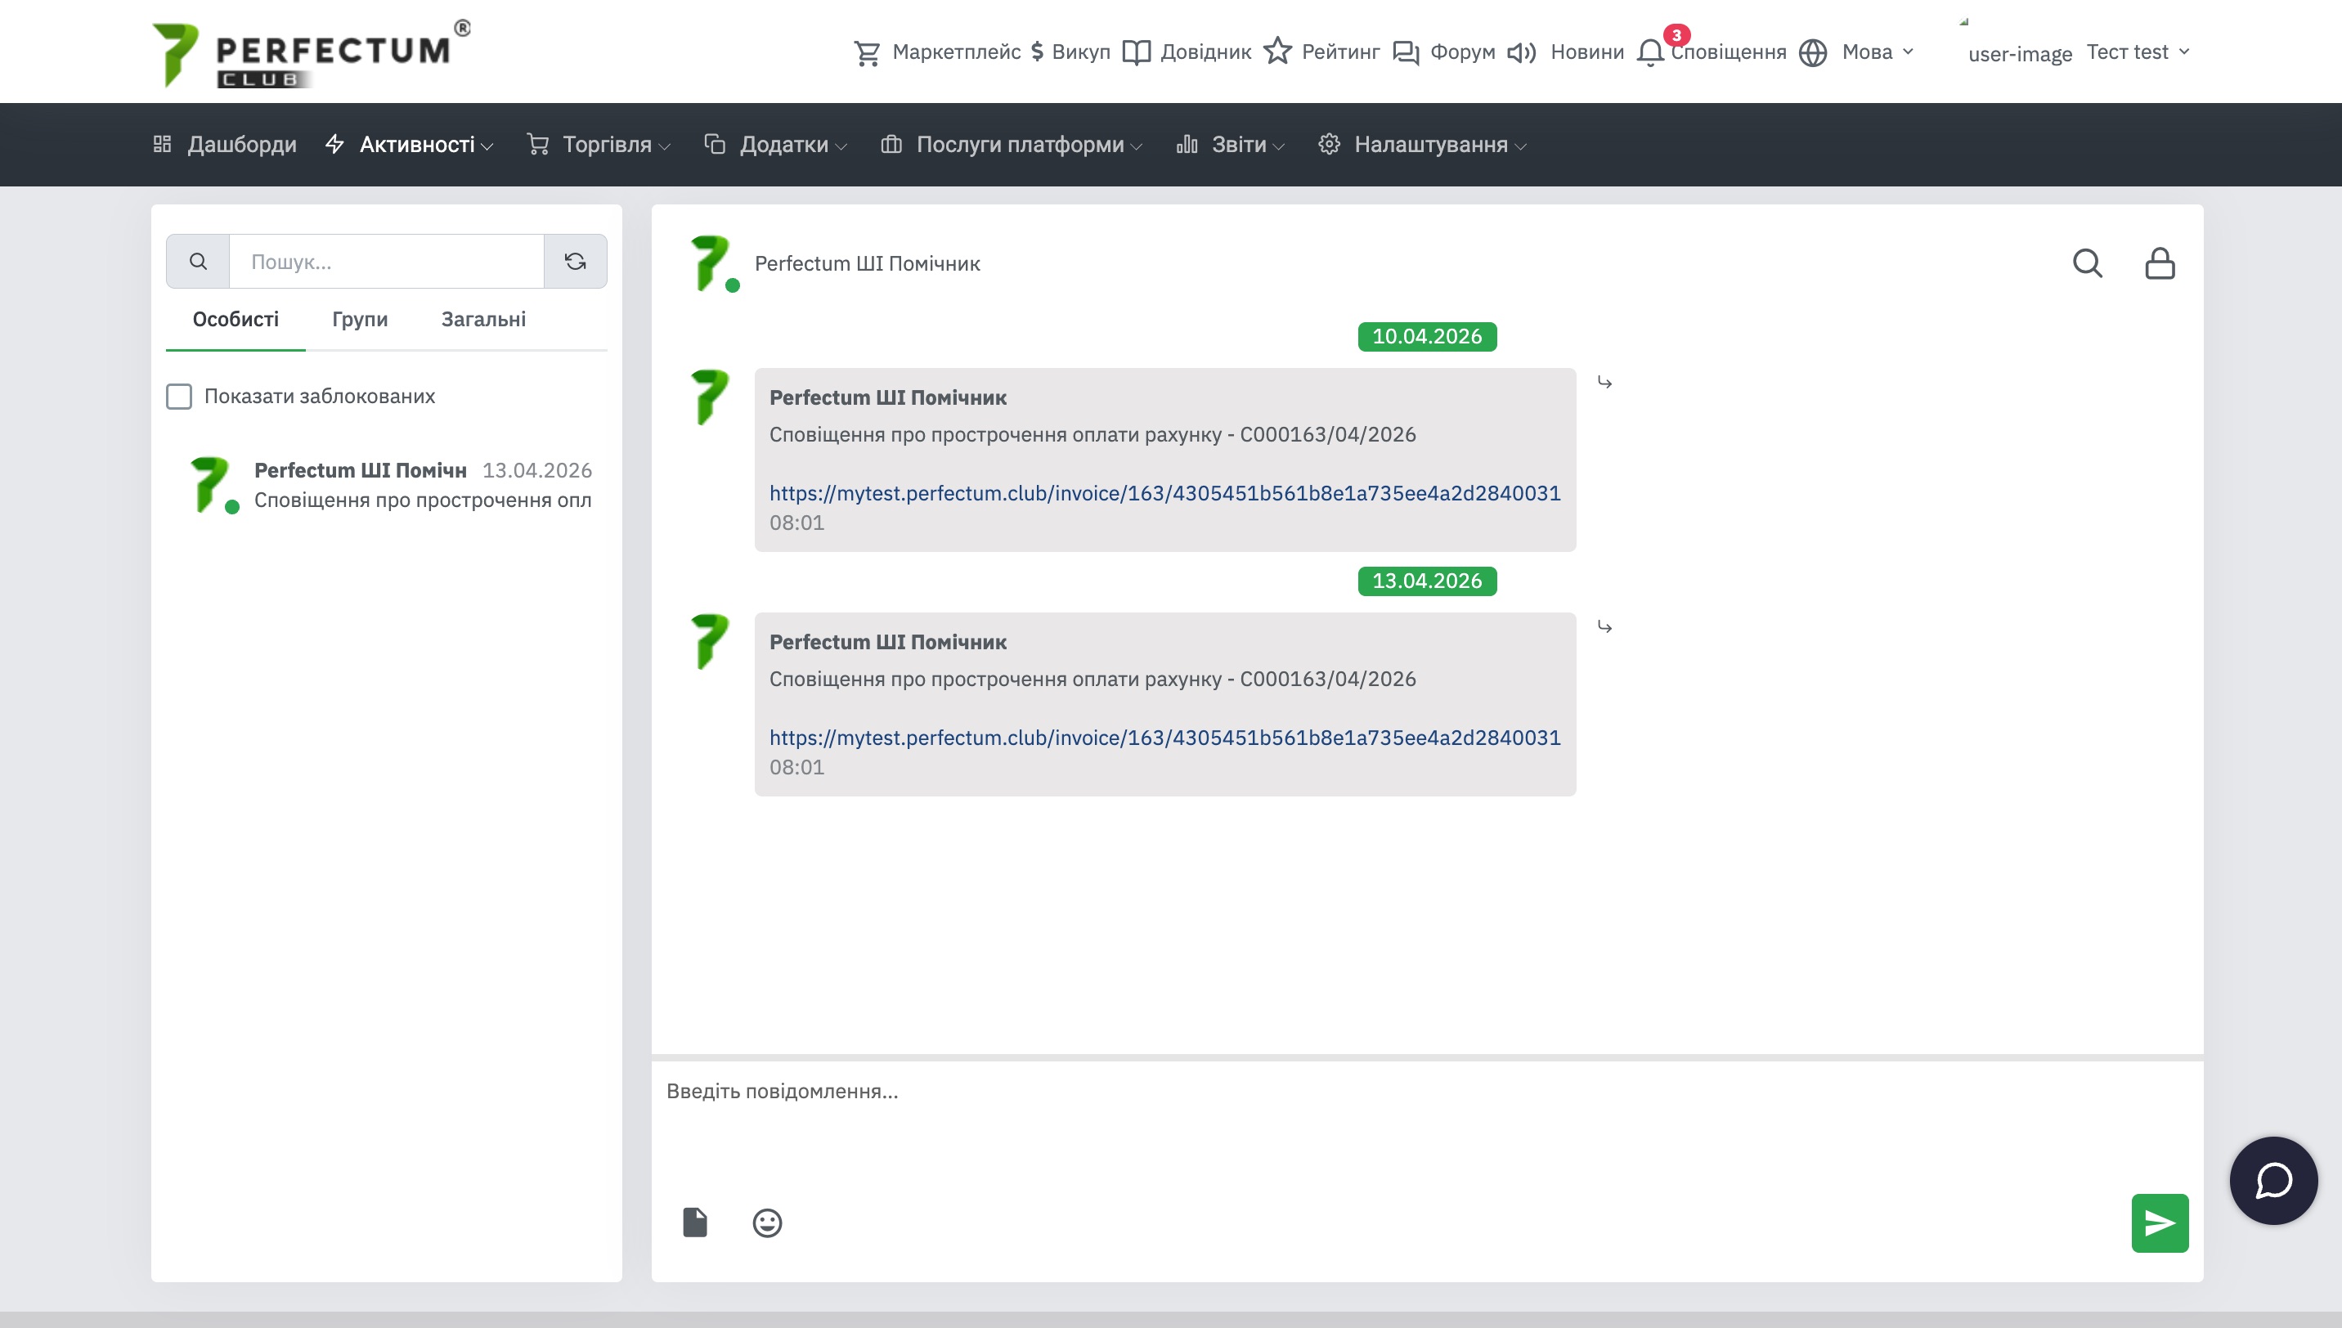Expand the Налаштування menu

(1430, 145)
